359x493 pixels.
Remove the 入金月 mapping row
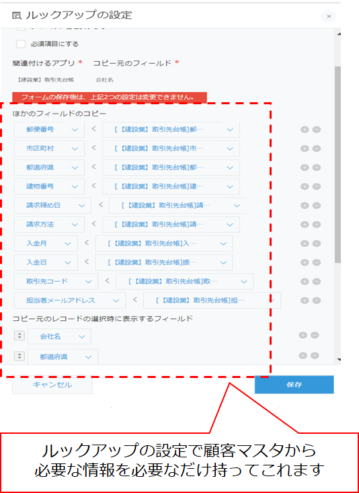(x=316, y=243)
